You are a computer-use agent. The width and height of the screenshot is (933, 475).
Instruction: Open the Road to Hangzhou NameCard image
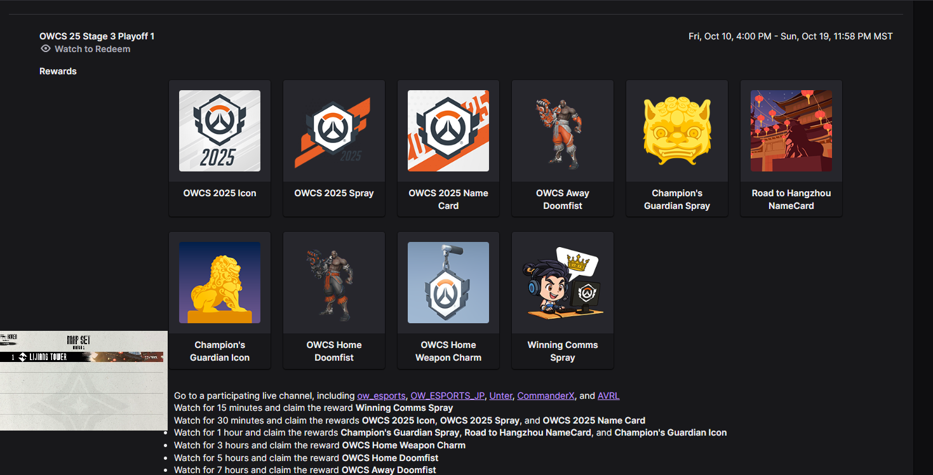coord(791,131)
